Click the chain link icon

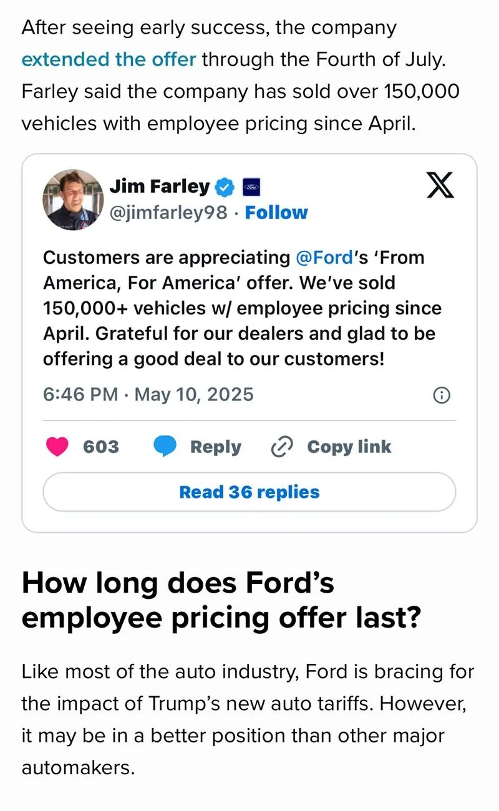click(x=283, y=447)
